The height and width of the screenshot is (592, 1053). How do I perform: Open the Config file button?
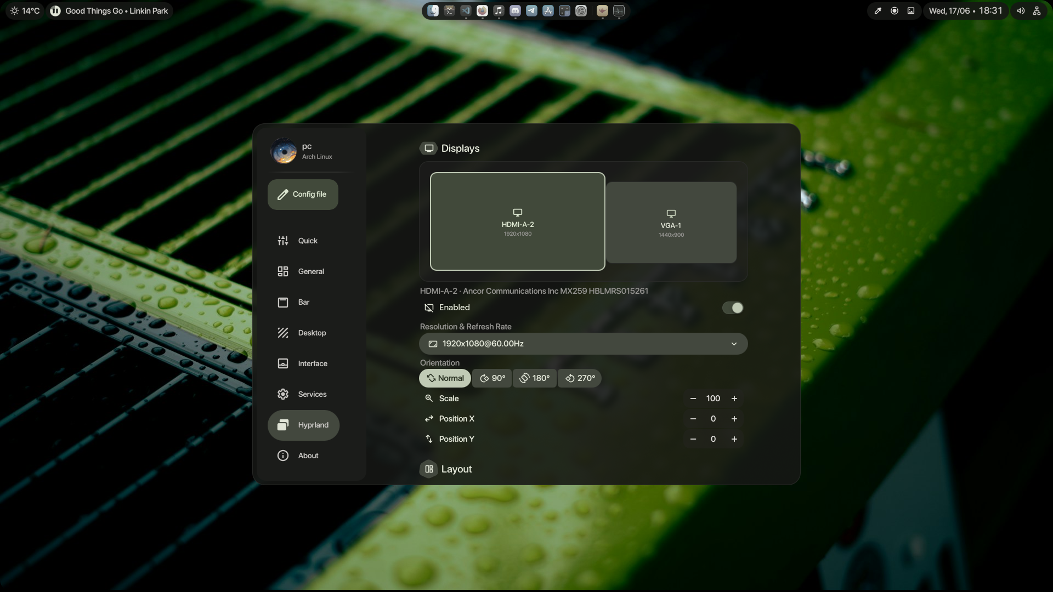pyautogui.click(x=303, y=195)
